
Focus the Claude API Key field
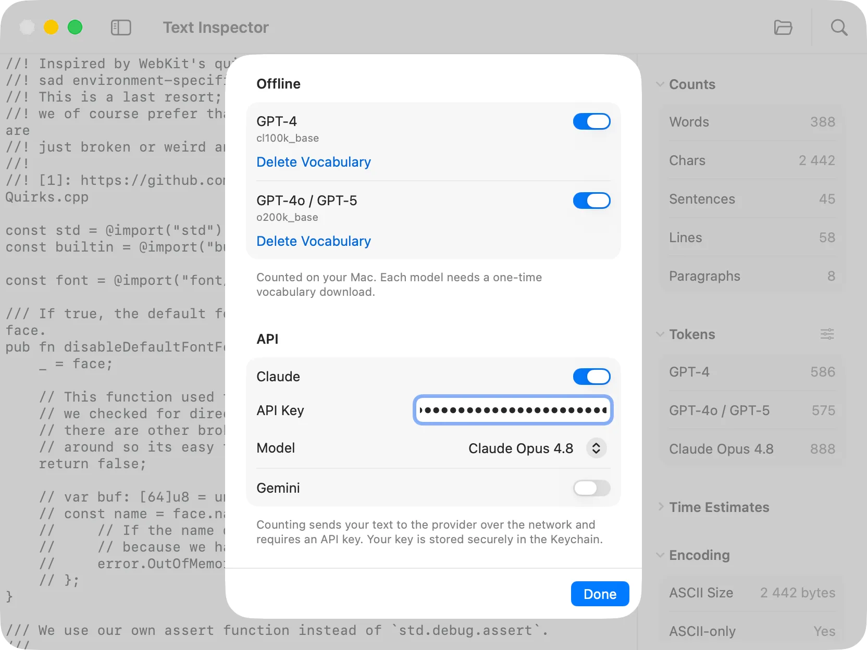(x=513, y=410)
